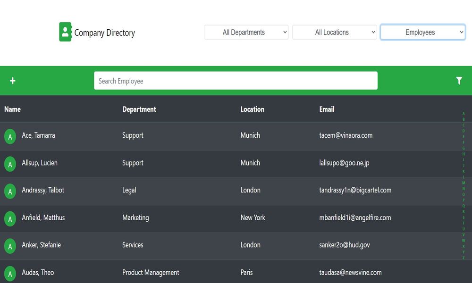
Task: Expand the Employees view dropdown
Action: tap(422, 32)
